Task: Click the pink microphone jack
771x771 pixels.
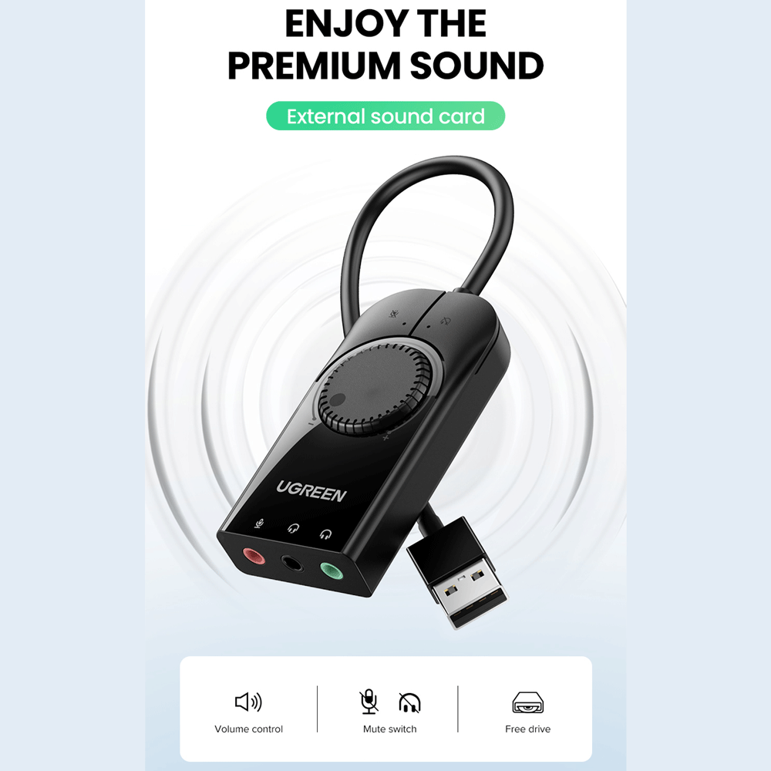Action: (x=254, y=556)
